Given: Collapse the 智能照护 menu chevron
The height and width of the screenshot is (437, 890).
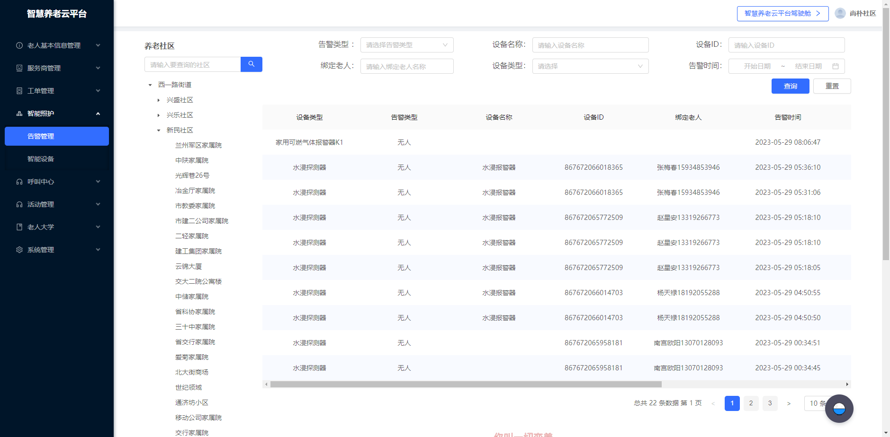Looking at the screenshot, I should pyautogui.click(x=98, y=114).
